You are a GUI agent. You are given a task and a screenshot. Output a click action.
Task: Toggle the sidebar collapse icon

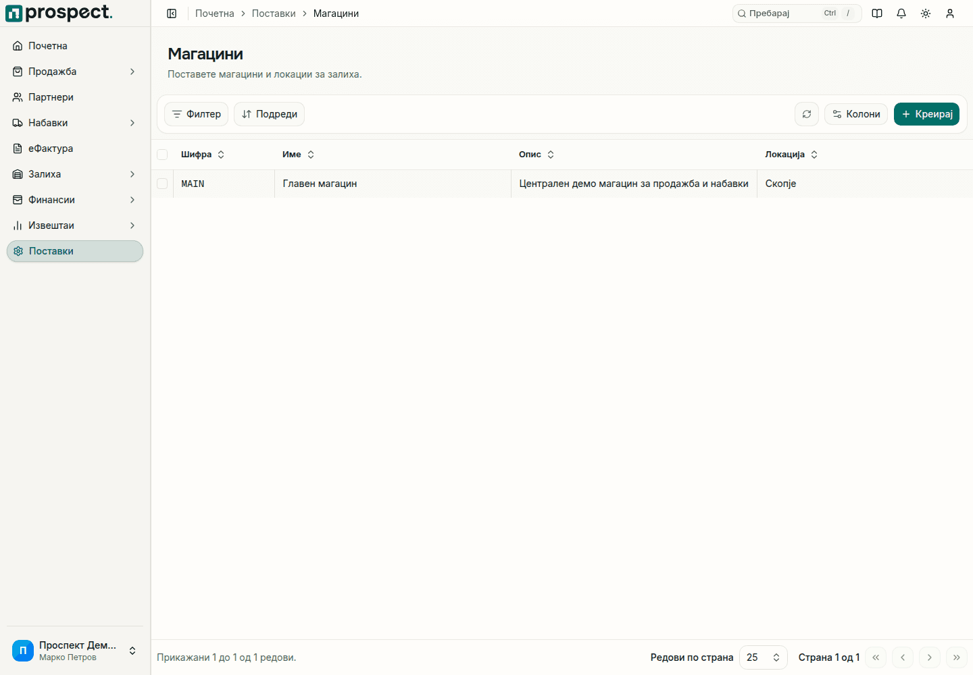coord(172,13)
